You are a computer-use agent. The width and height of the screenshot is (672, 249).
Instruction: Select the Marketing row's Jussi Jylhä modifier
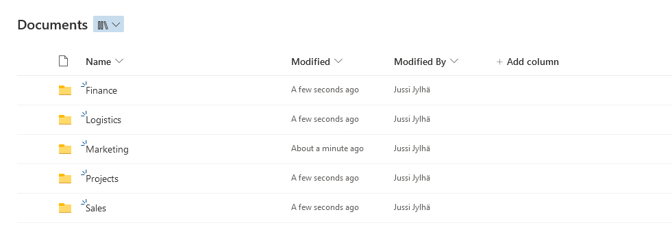click(x=412, y=148)
